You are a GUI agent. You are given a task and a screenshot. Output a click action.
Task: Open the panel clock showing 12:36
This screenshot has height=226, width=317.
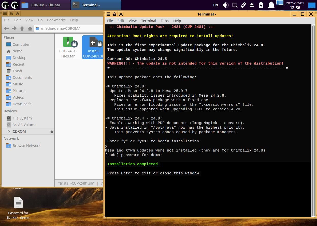[295, 5]
